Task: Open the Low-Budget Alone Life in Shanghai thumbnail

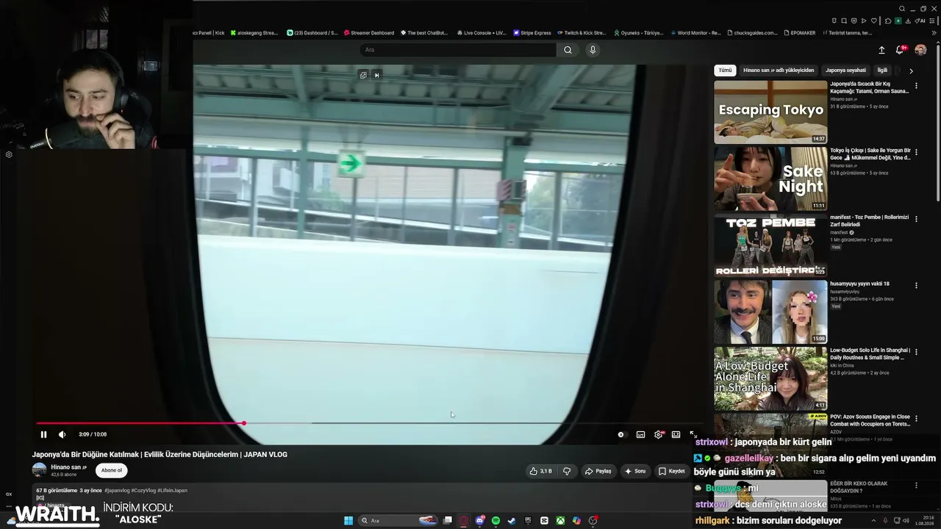Action: pos(770,378)
